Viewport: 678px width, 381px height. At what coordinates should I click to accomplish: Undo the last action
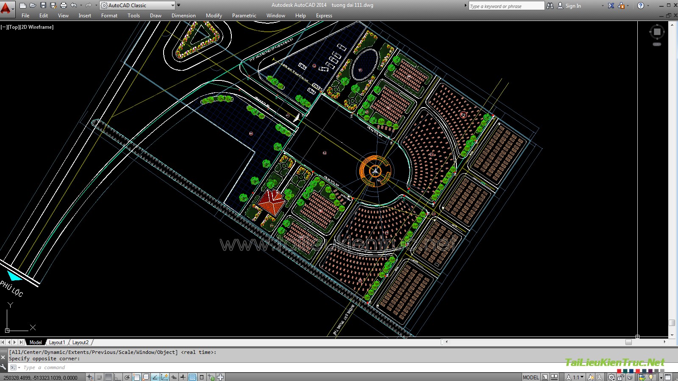click(74, 6)
